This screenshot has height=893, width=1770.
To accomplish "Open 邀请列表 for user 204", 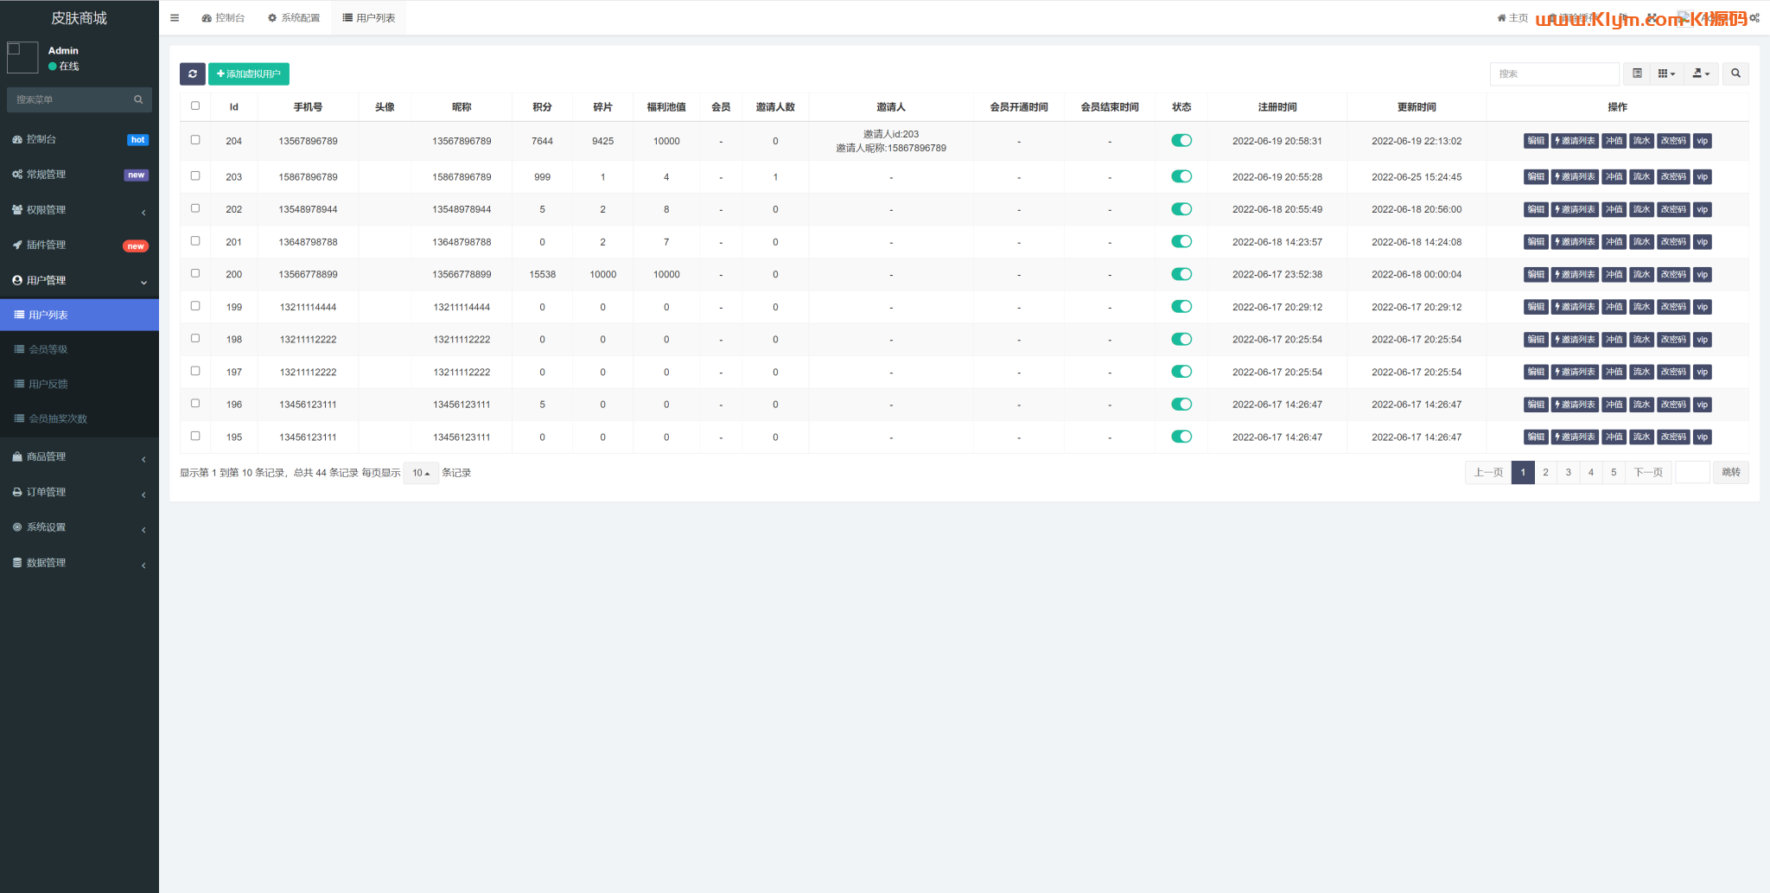I will coord(1575,141).
